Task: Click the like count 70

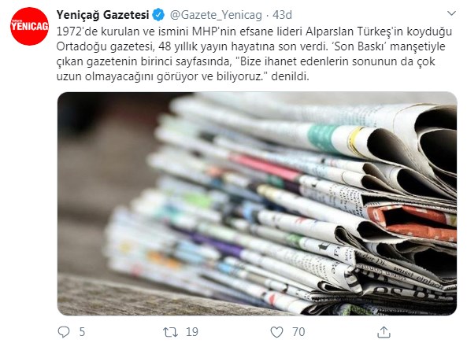Action: pos(298,332)
